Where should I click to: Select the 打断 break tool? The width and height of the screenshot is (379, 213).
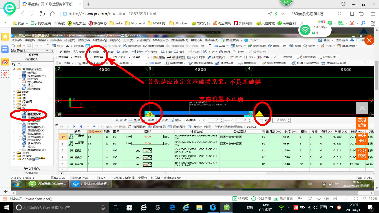click(166, 52)
